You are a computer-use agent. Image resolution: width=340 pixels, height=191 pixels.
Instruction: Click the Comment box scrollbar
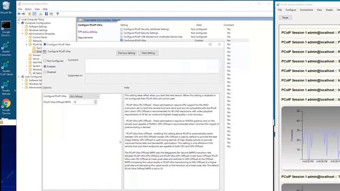click(220, 66)
